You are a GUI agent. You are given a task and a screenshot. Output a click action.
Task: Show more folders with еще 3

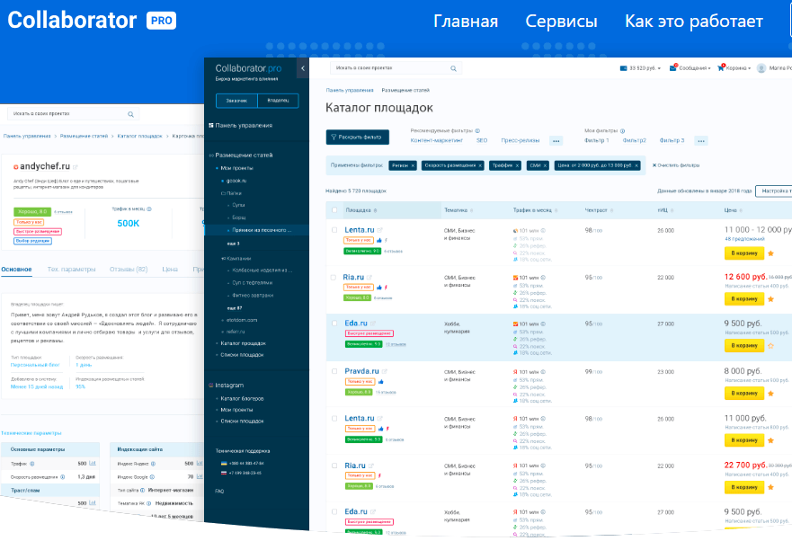tap(233, 244)
